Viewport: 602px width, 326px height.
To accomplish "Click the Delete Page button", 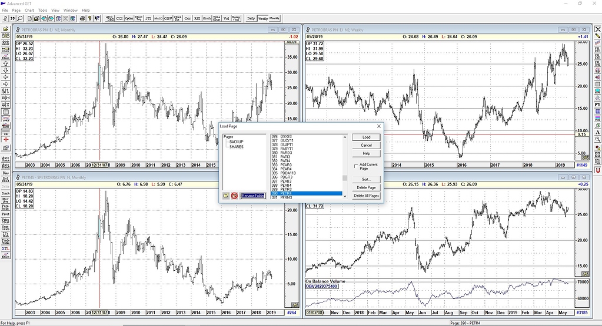I will [x=366, y=187].
